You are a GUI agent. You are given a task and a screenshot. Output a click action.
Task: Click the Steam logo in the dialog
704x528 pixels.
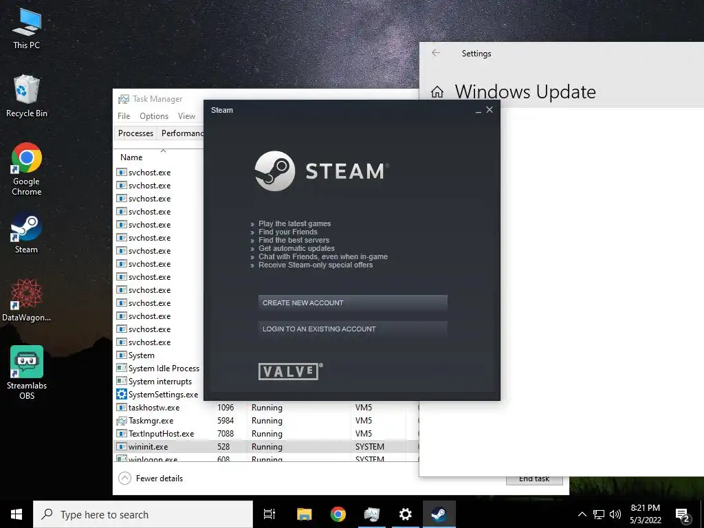[x=322, y=171]
